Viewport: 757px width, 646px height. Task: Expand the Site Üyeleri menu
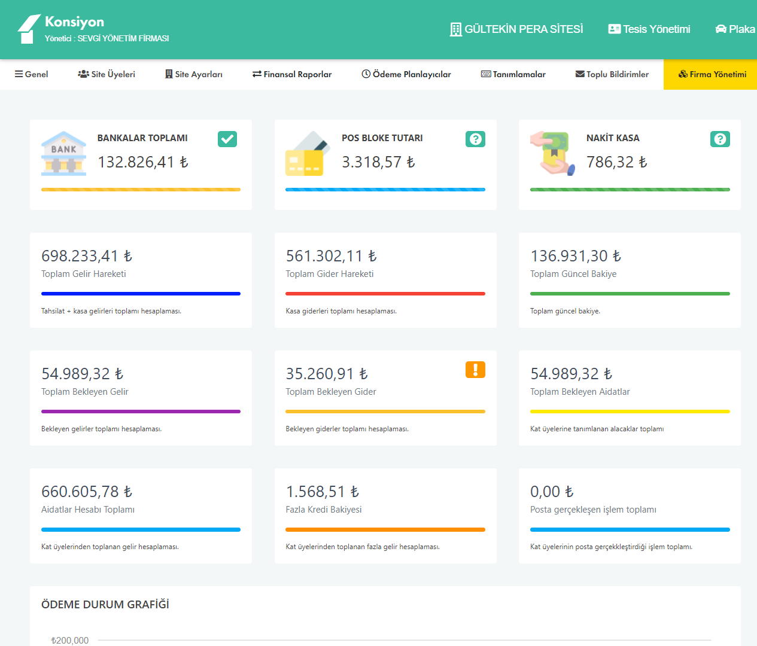tap(107, 74)
